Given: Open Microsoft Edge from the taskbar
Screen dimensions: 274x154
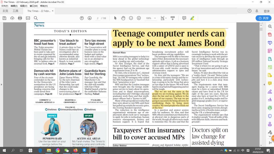Looking at the screenshot, I should 40,150.
